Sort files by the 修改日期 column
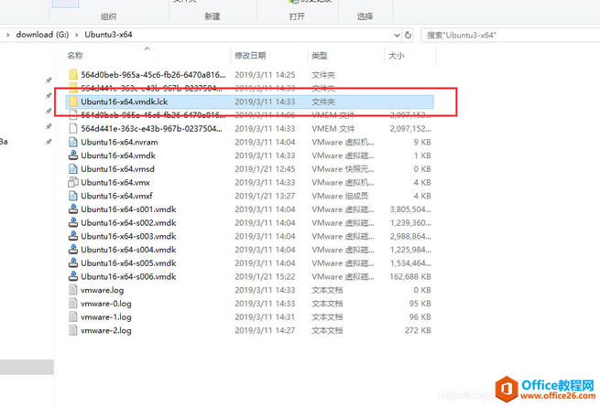Viewport: 600px width, 407px height. tap(250, 56)
